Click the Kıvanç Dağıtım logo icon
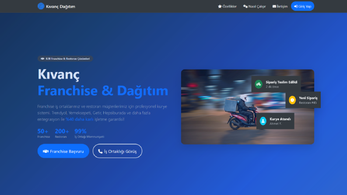 (x=41, y=6)
